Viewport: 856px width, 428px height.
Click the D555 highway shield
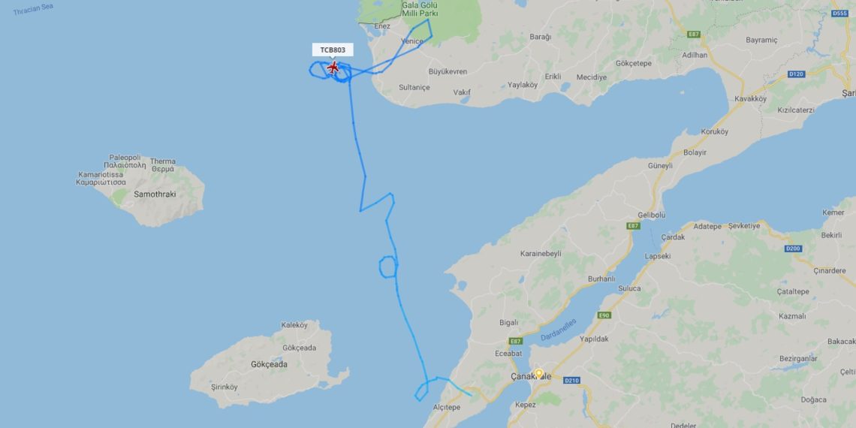[x=840, y=13]
